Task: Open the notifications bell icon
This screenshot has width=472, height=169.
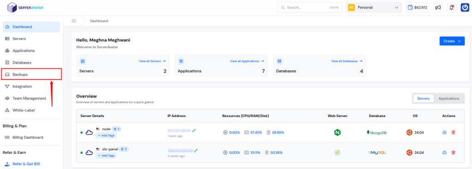Action: click(451, 7)
